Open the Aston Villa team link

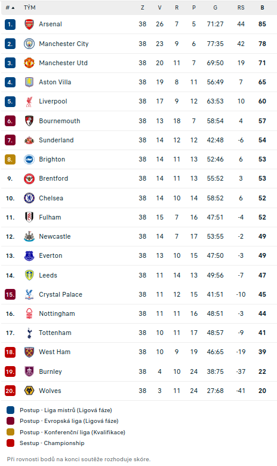(x=55, y=82)
